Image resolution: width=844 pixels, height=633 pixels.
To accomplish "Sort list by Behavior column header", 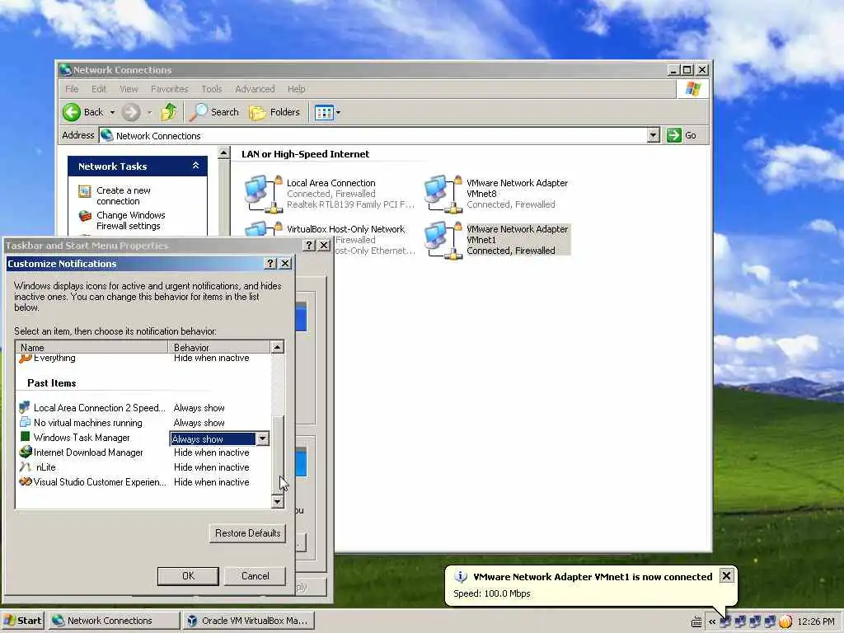I will [x=218, y=347].
